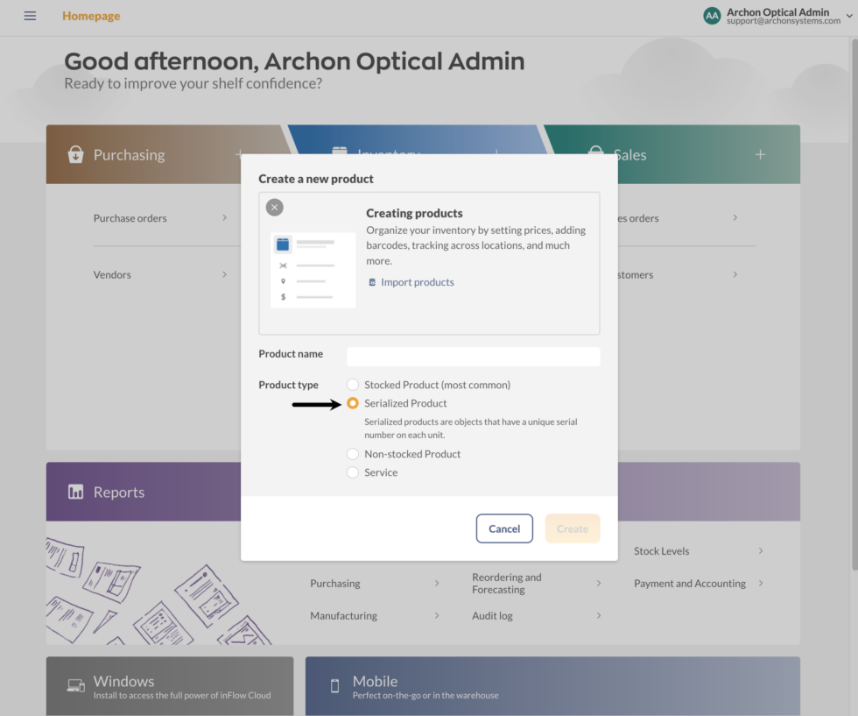Open the hamburger navigation menu
858x716 pixels.
[x=30, y=16]
